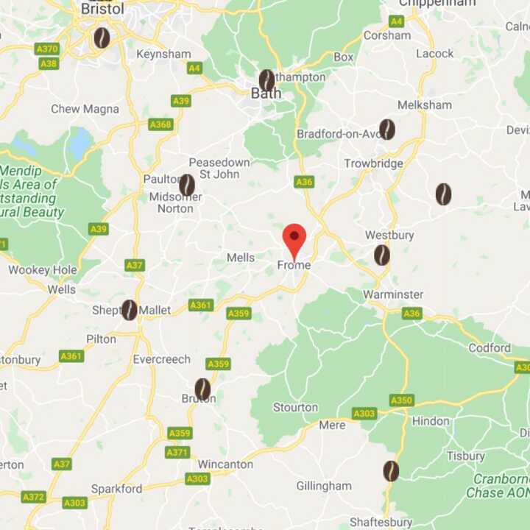Click the A361 badge right of Shepton Mallet
The height and width of the screenshot is (530, 530).
(201, 305)
